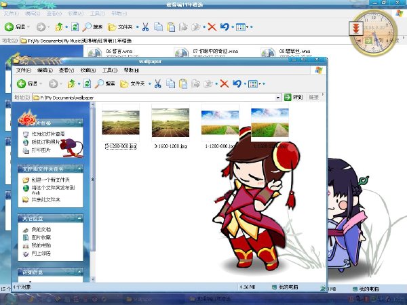
Task: Open 工具(T) menu in wallpaper window
Action: (x=109, y=70)
